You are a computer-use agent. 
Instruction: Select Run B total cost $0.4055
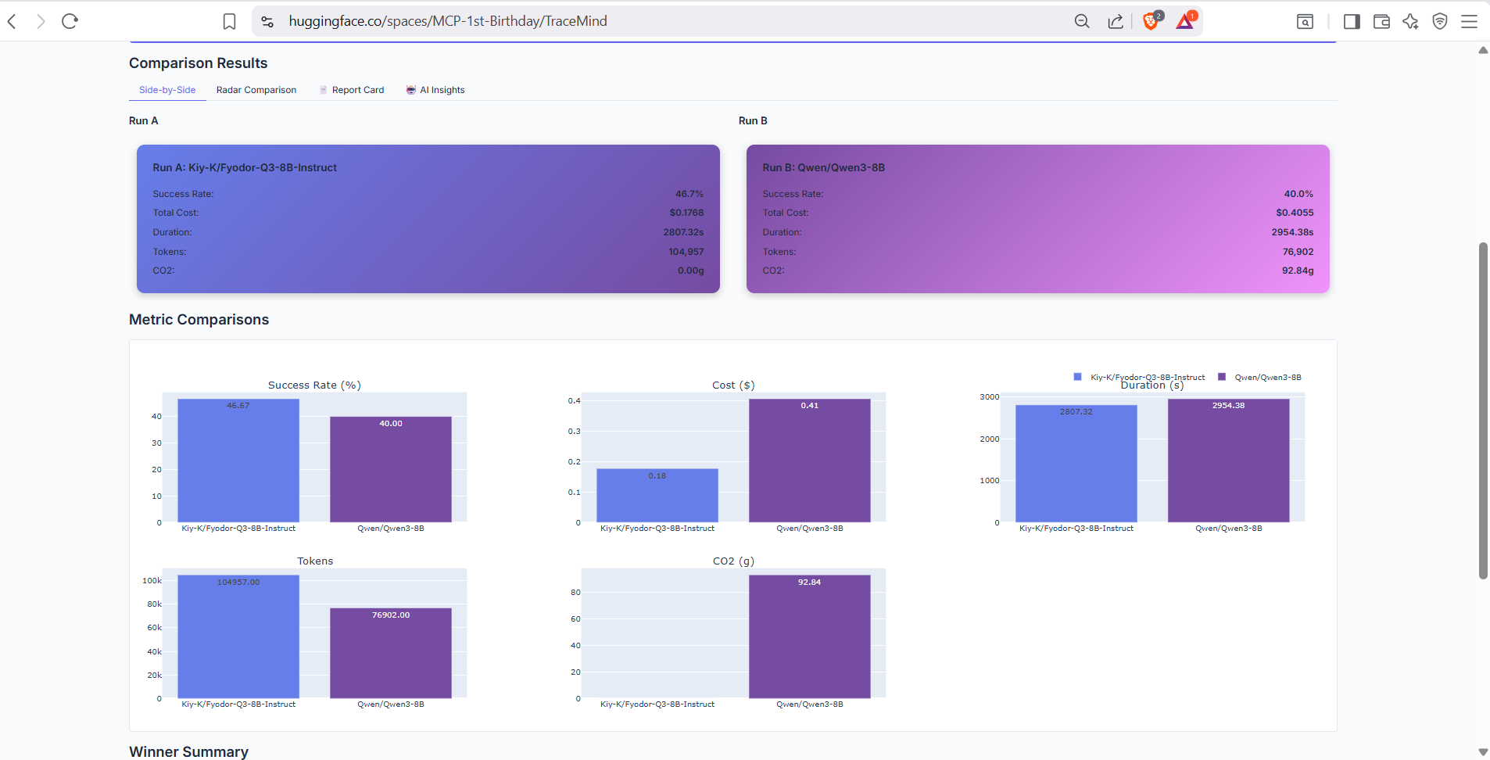click(1295, 213)
